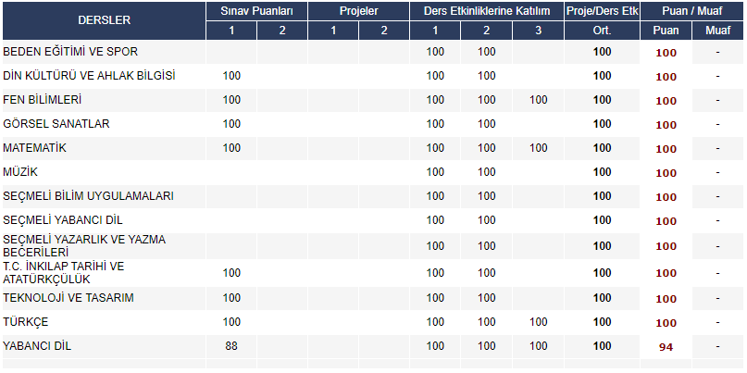The height and width of the screenshot is (373, 747).
Task: Click T.C. İNKILAP TARİHİ VE ATATÜRKÇÜLÜK label
Action: (x=64, y=272)
